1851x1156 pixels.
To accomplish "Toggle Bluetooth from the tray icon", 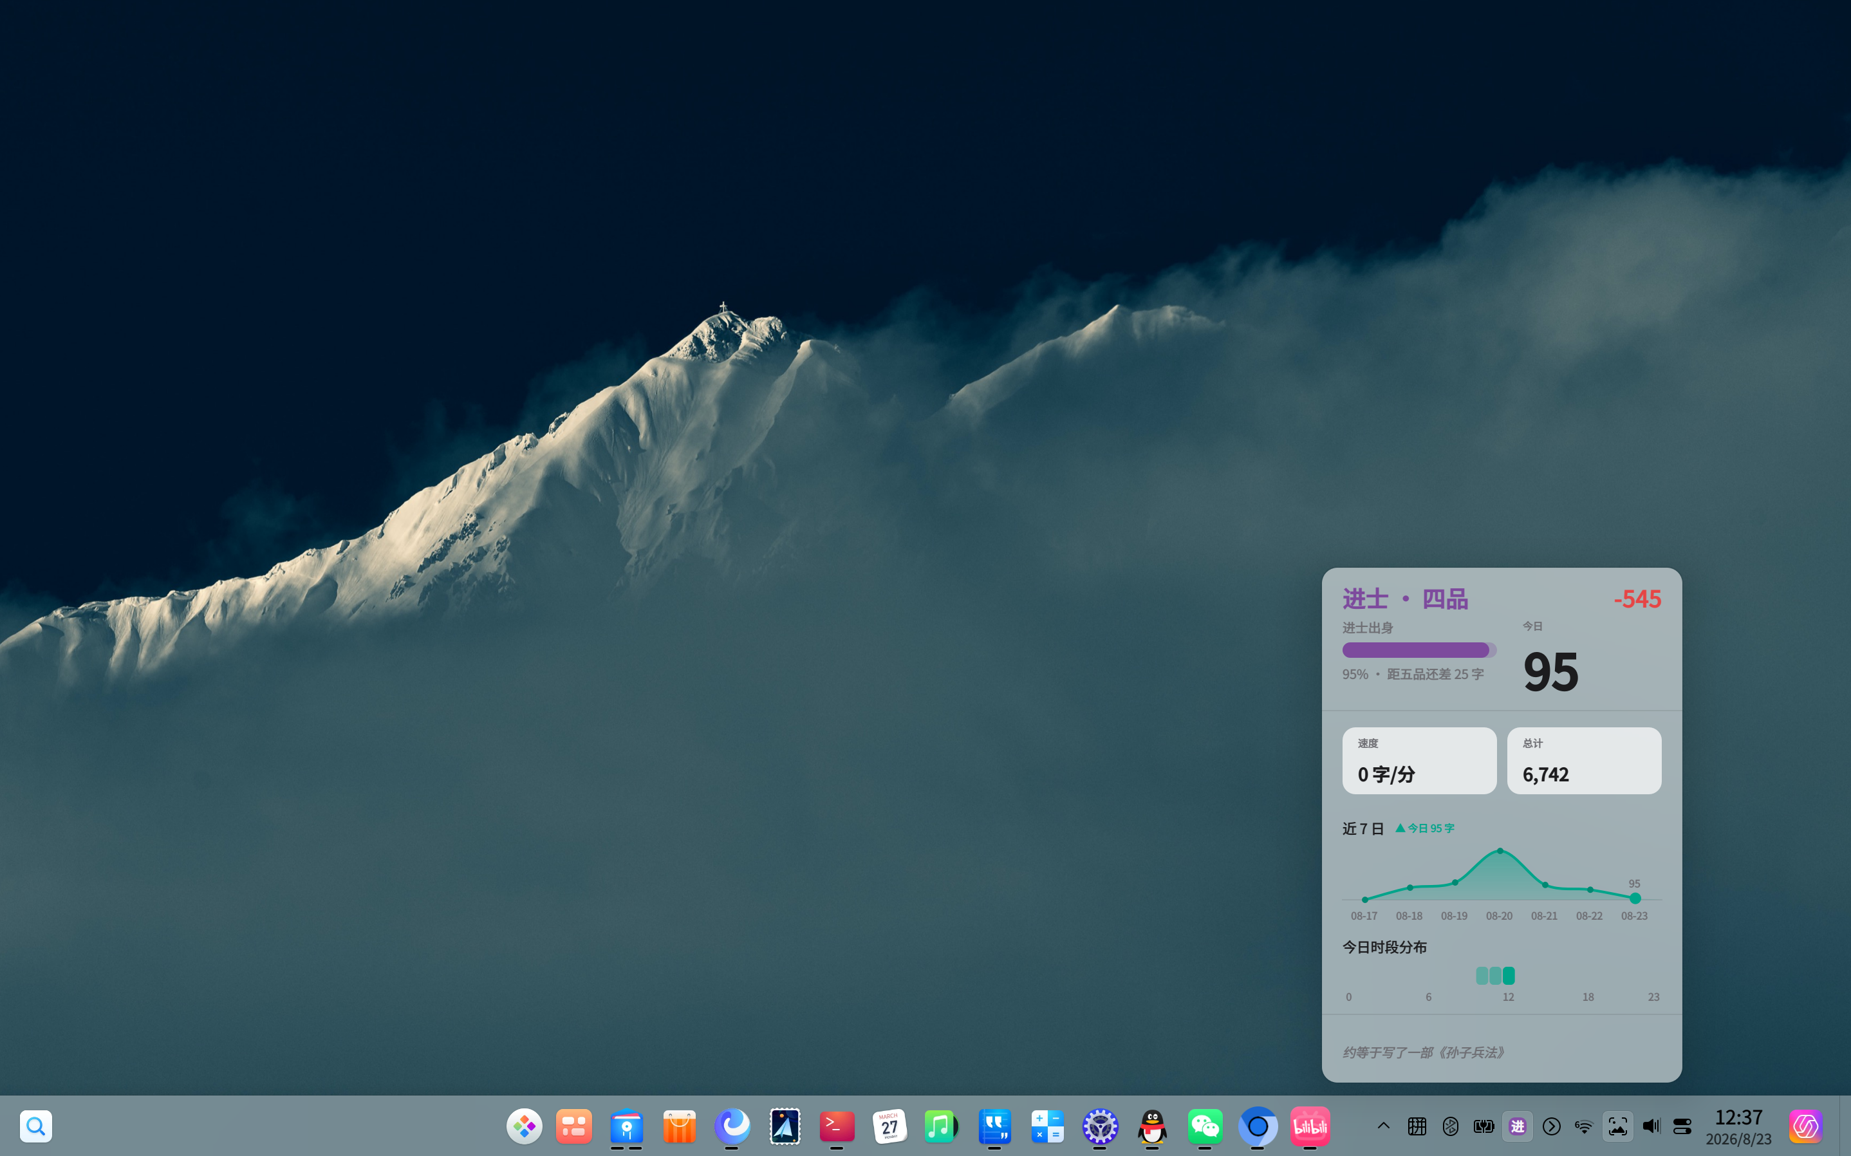I will (1451, 1126).
